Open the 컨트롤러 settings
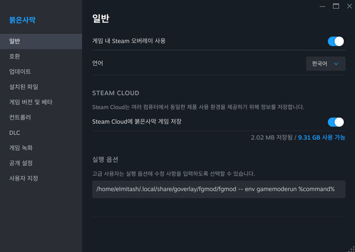Screen dimensions: 355x252 [x=41, y=117]
